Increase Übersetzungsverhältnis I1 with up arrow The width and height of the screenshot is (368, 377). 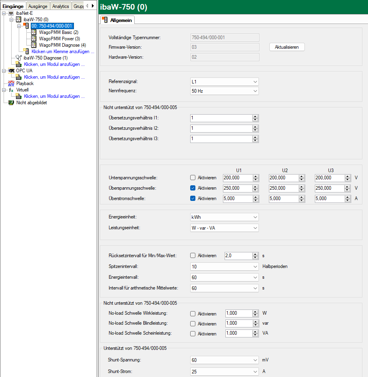(255, 116)
